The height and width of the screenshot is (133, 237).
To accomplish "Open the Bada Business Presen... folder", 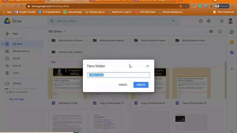I will click(67, 40).
